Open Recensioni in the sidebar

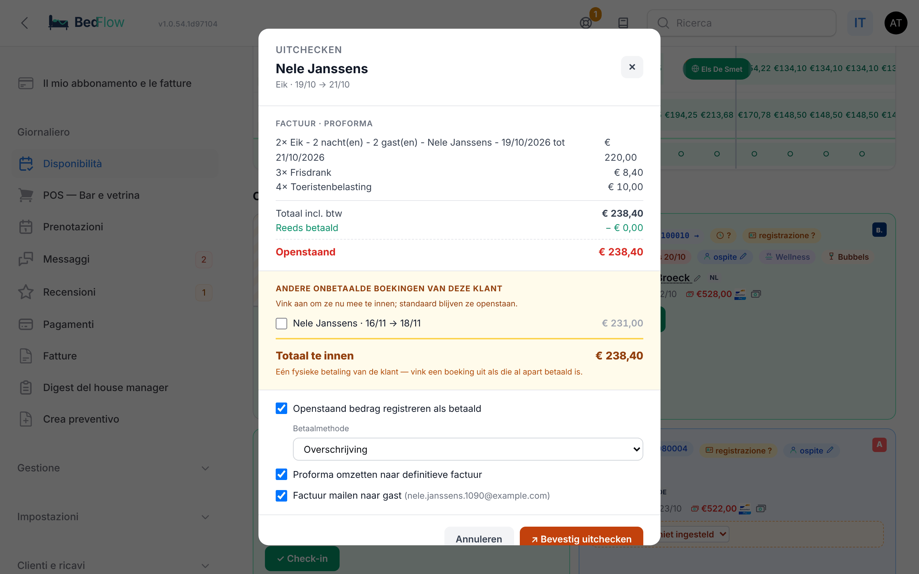click(x=115, y=292)
